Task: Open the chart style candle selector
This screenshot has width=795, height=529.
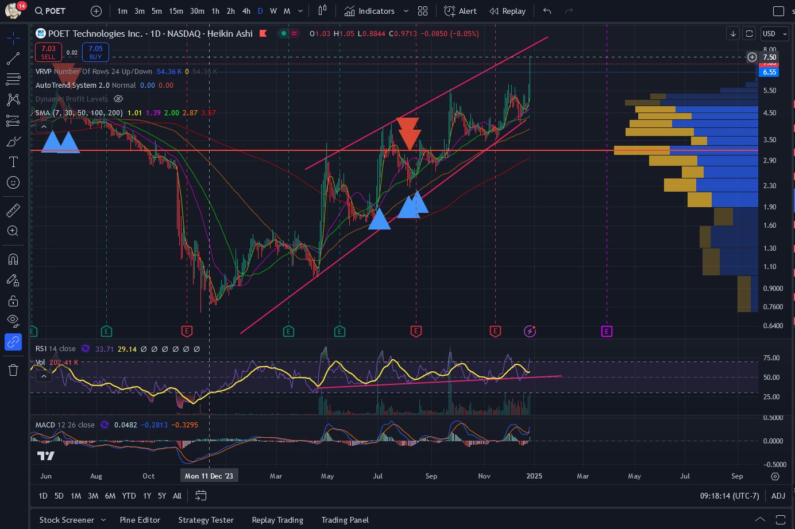Action: coord(322,11)
